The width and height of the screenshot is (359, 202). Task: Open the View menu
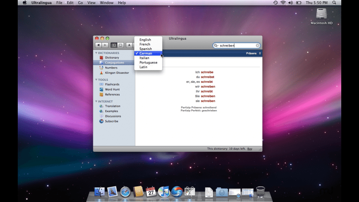click(x=91, y=3)
